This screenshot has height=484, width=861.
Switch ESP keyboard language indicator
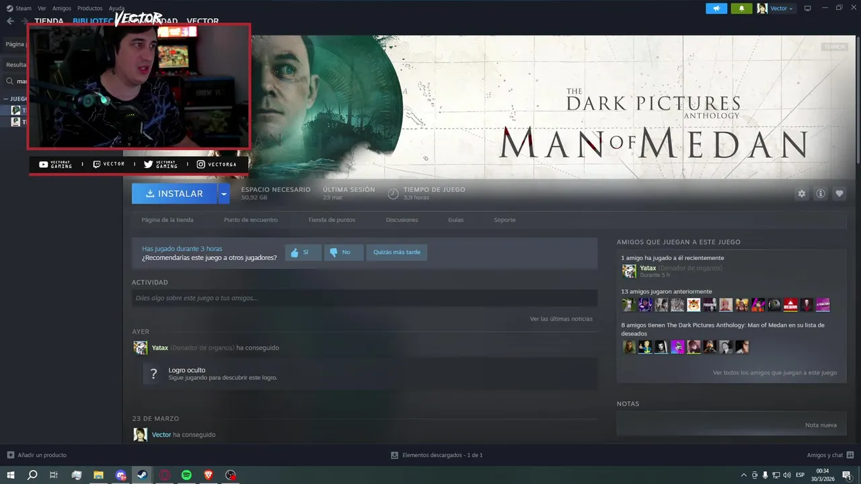click(800, 475)
